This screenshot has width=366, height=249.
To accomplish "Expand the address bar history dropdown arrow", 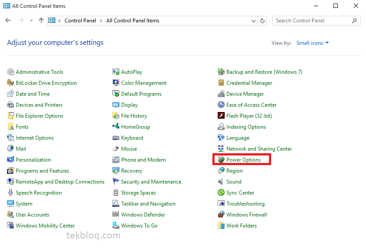I will click(254, 21).
